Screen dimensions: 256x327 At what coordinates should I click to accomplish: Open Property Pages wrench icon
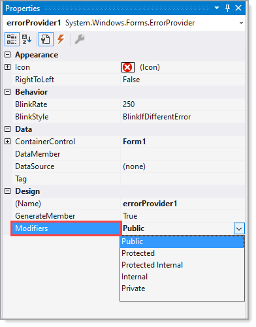[80, 39]
